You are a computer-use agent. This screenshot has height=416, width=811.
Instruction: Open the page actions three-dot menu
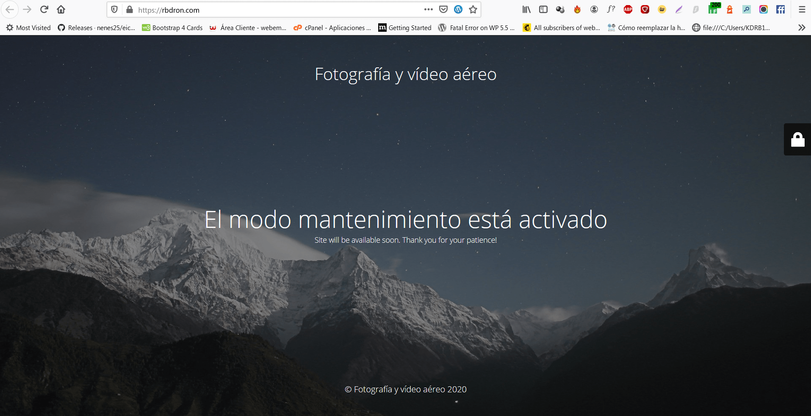(429, 9)
